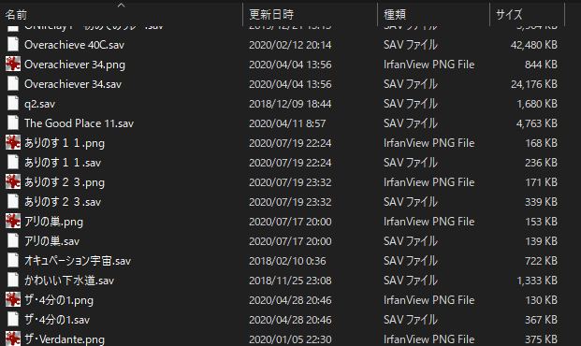Screen dimensions: 581x346
Task: Click size value 722 KB
Action: click(541, 261)
